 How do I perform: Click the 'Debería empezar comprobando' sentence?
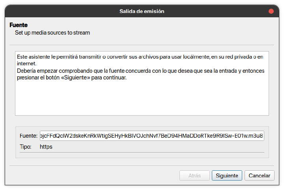140,74
